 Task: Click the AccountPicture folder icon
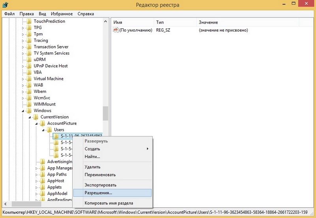43,123
